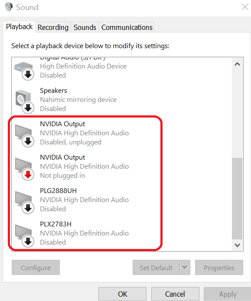Click the Set Default button
The height and width of the screenshot is (301, 251).
156,268
